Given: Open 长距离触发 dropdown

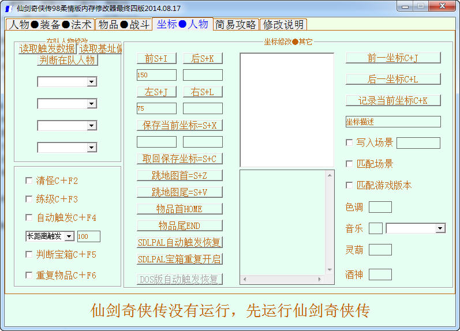Looking at the screenshot, I should coord(69,236).
